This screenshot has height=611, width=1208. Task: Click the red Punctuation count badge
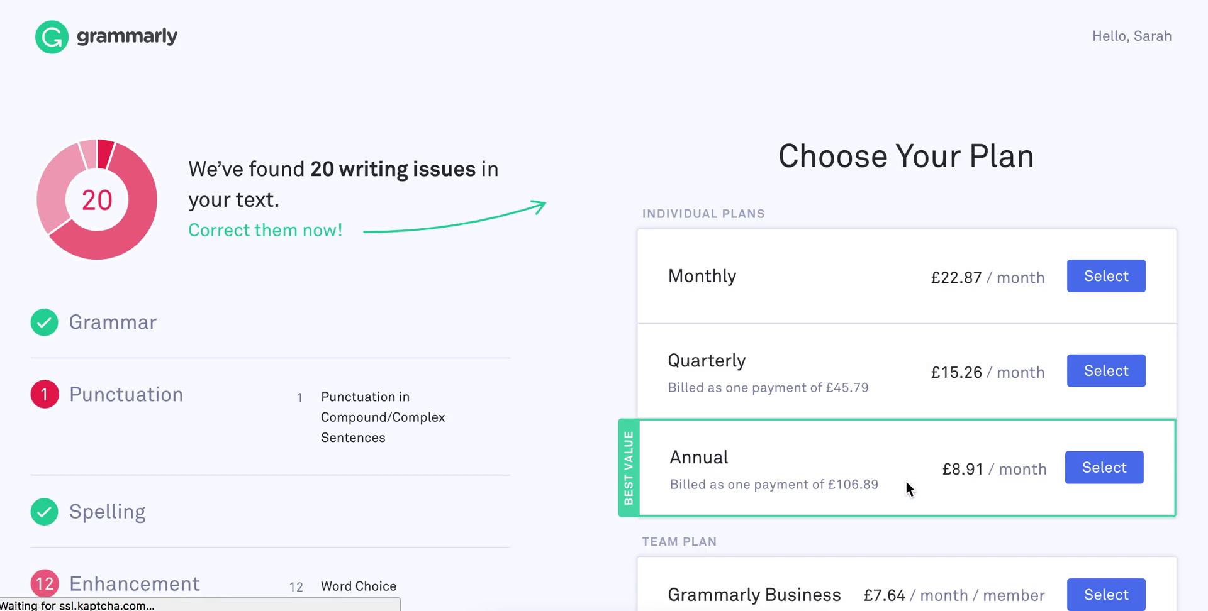click(x=44, y=394)
